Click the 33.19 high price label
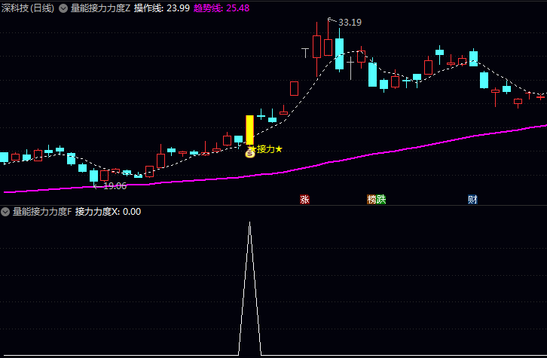547x358 pixels. (x=350, y=23)
